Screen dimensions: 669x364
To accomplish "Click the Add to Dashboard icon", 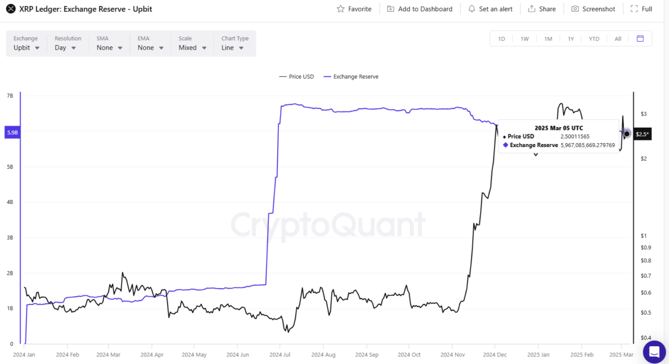I will click(390, 9).
